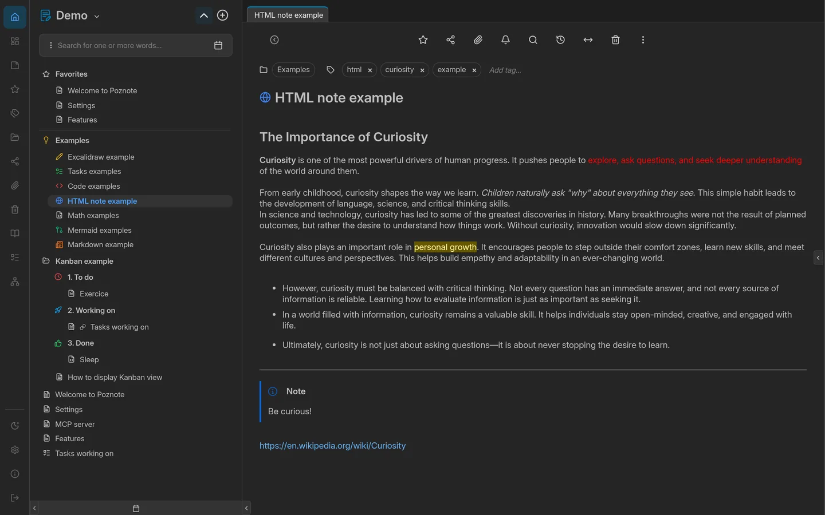Toggle full-width view with the double arrow icon
Screen dimensions: 825x515
point(588,40)
